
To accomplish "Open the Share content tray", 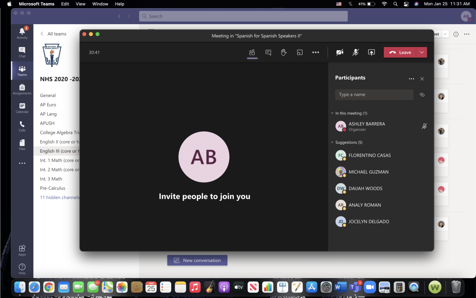I will pos(371,53).
